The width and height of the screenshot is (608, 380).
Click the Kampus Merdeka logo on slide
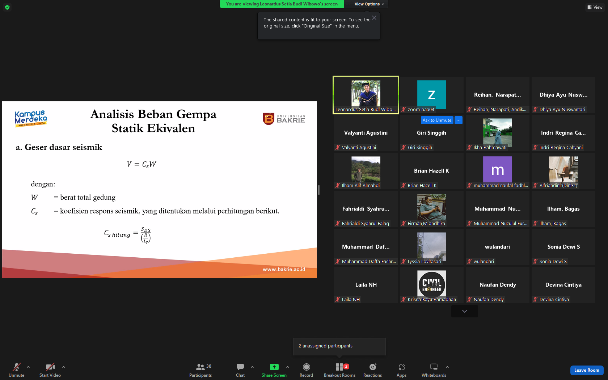point(31,119)
